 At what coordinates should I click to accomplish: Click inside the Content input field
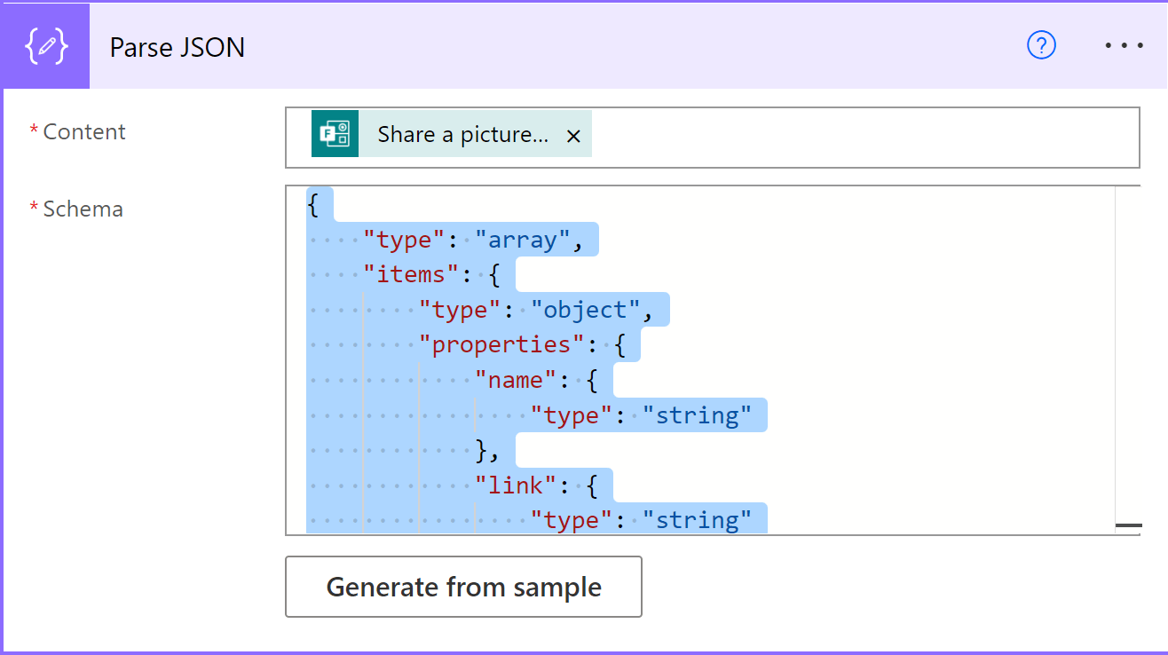click(x=799, y=137)
